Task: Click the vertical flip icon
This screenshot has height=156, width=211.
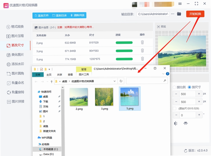Action: pos(186,123)
